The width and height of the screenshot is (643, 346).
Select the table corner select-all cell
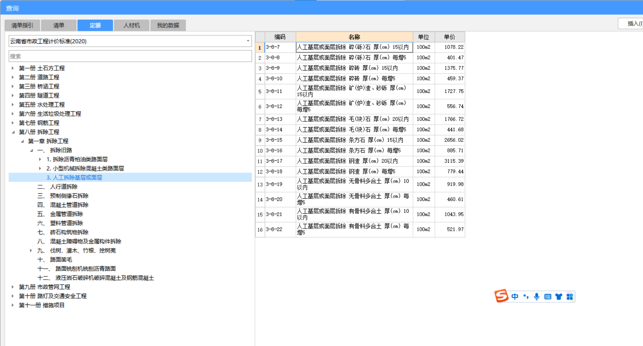coord(260,37)
